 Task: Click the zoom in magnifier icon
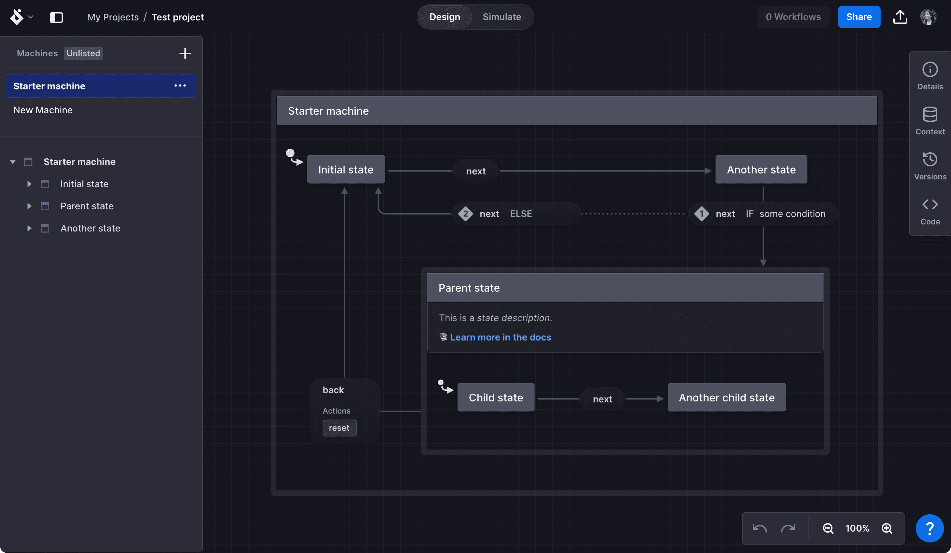[887, 528]
